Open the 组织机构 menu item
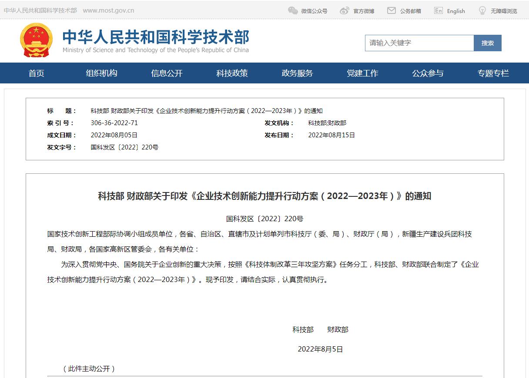Screen dimensions: 529x378 (101, 73)
